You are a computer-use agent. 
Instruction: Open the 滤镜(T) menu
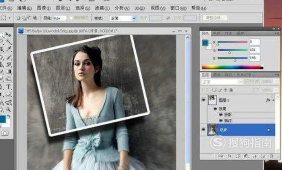pos(102,8)
